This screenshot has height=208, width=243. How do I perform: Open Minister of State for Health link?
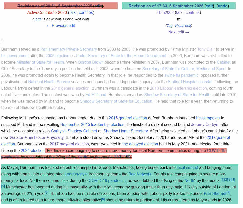pos(40,62)
